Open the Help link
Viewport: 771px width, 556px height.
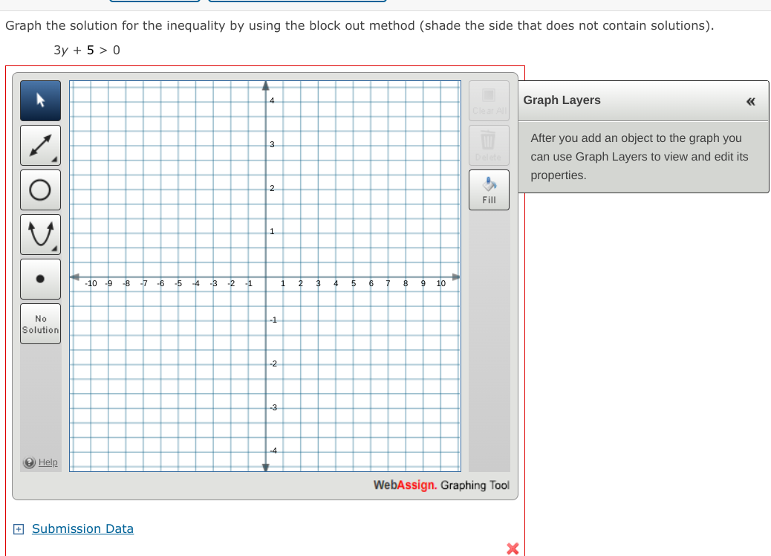47,462
